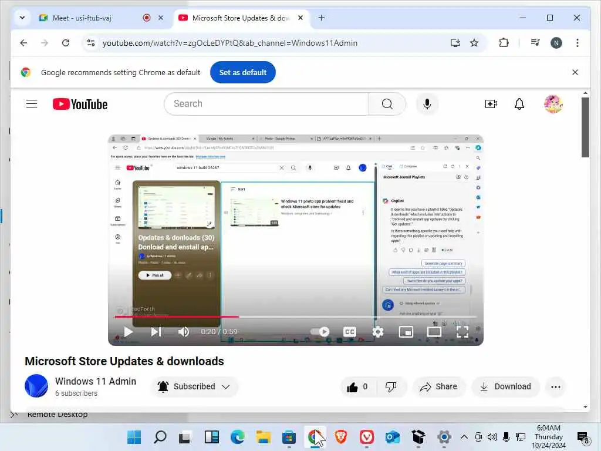Click the page vertical scrollbar thumb
This screenshot has height=451, width=601.
[x=585, y=127]
